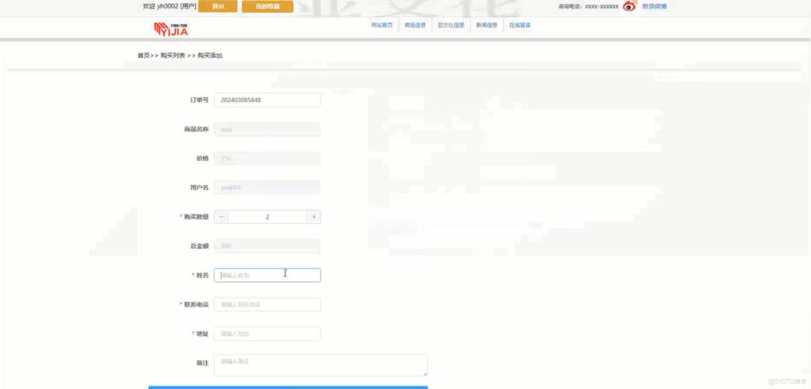Click the YIJIA furniture logo

click(x=171, y=29)
